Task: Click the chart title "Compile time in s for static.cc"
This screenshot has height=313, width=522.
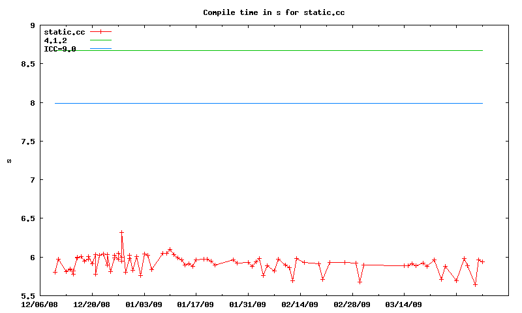Action: click(x=273, y=12)
